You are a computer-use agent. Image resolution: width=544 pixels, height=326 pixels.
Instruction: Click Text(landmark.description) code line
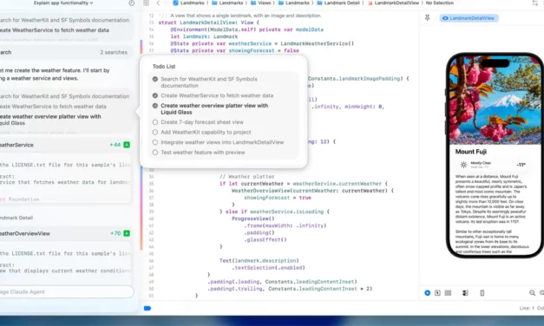tap(259, 260)
